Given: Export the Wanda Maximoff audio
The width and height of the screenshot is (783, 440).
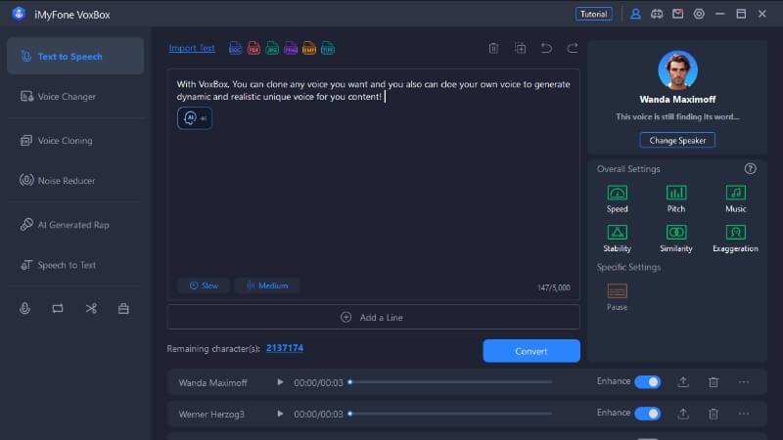Looking at the screenshot, I should coord(683,382).
